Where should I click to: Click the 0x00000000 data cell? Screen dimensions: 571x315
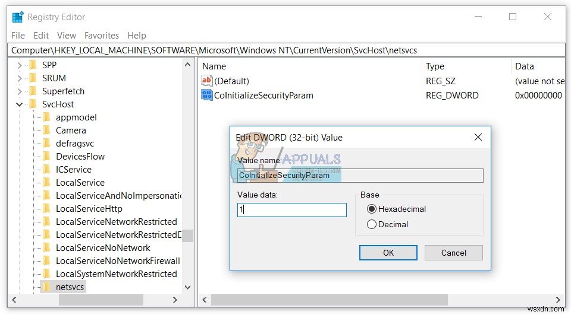(x=538, y=96)
